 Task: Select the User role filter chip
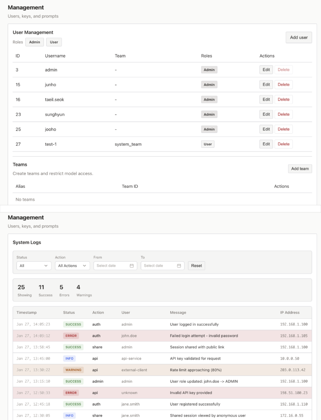pyautogui.click(x=54, y=42)
